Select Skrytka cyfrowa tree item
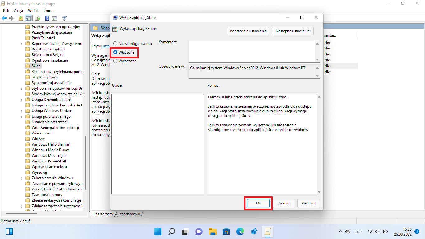Screen dimensions: 425x239 [44, 77]
